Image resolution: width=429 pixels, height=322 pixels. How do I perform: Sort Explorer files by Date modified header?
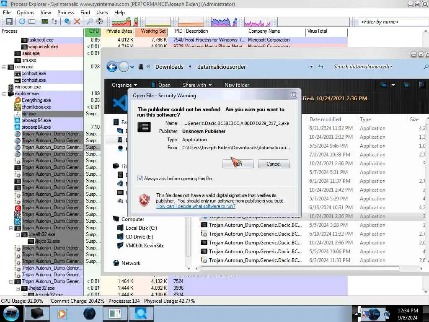coord(325,119)
